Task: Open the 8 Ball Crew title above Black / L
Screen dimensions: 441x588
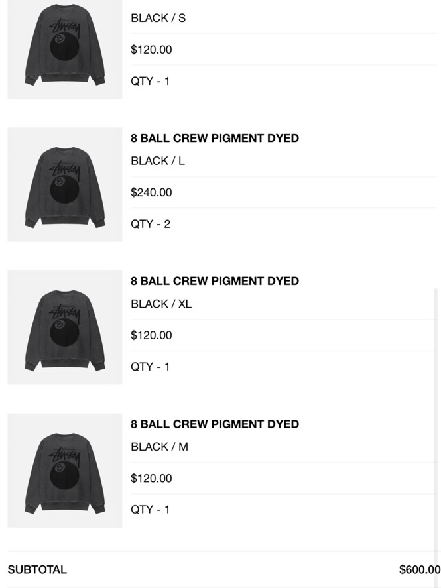Action: (x=215, y=139)
